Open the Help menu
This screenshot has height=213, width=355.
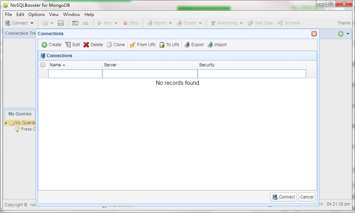[x=89, y=14]
